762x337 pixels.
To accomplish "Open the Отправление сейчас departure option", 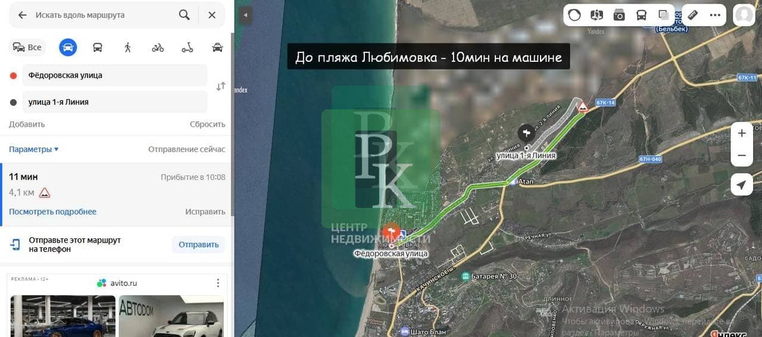I will pyautogui.click(x=187, y=149).
